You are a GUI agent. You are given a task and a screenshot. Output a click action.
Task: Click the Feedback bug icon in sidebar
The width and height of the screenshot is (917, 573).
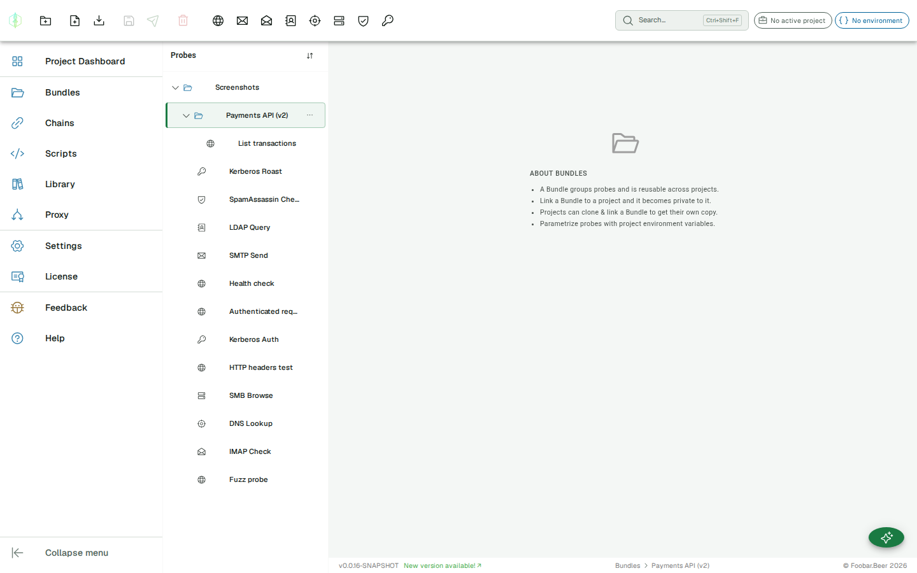click(17, 308)
